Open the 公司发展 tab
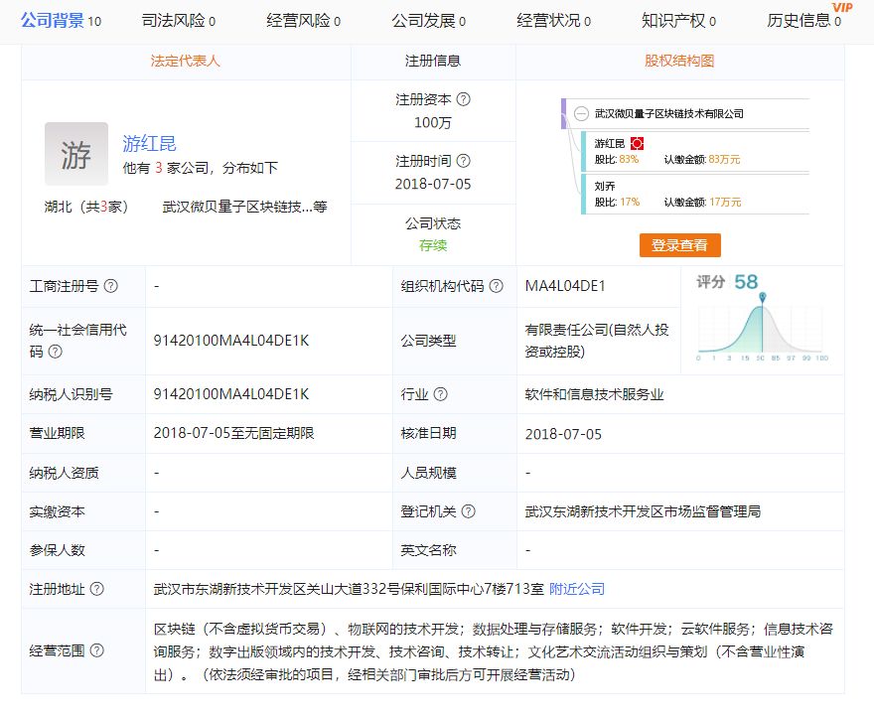The image size is (874, 719). tap(429, 21)
